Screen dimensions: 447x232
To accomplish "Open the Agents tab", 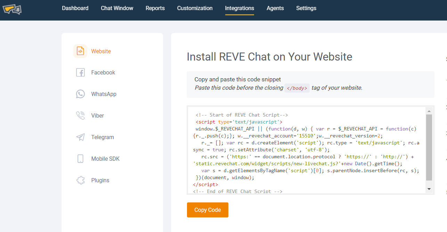I will pos(275,8).
